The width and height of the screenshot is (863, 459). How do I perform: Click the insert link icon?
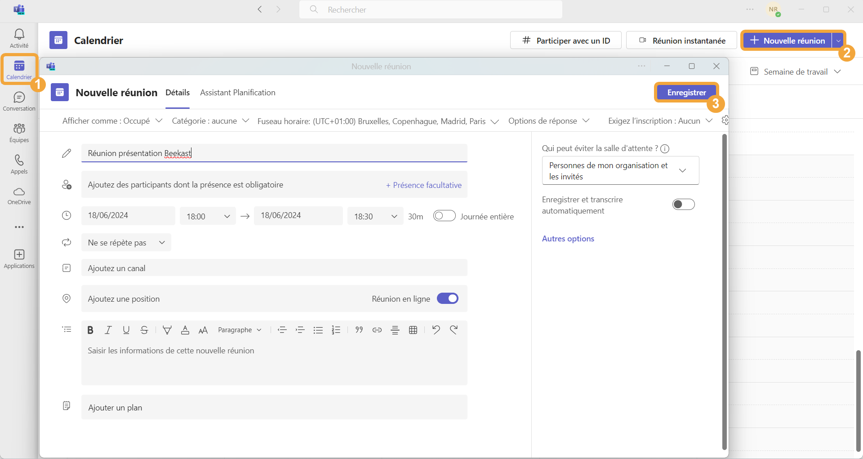377,330
